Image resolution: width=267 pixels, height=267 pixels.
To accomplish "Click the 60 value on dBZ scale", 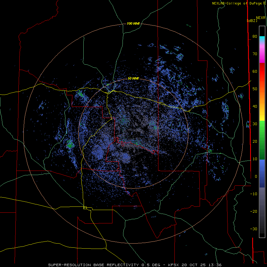I will coord(255,71).
